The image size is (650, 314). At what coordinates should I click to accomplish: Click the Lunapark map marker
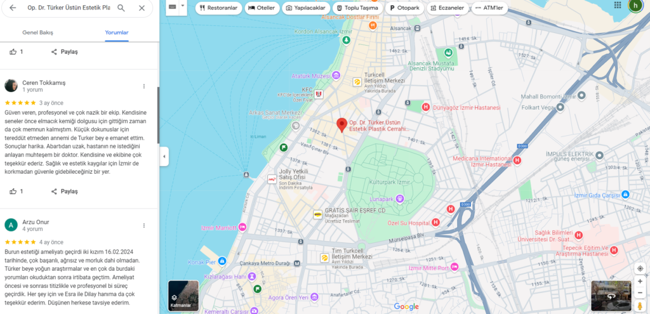point(400,199)
